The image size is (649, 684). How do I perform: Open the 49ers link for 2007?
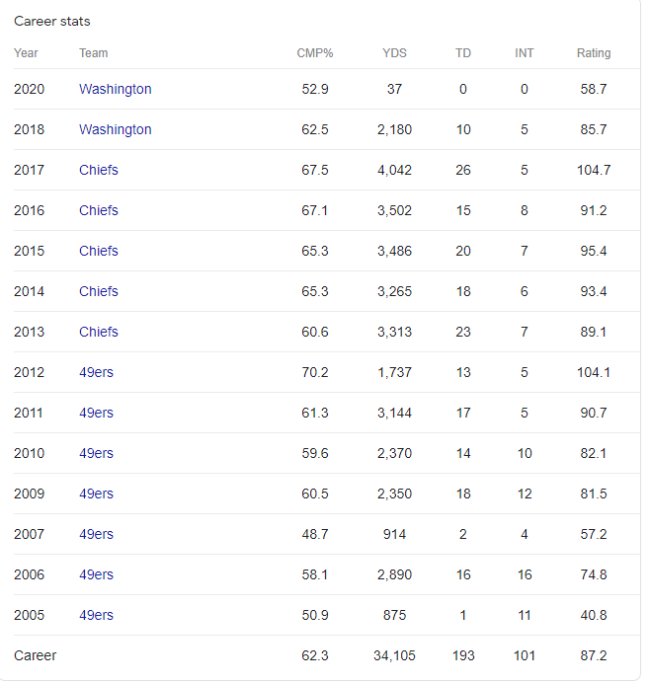pos(96,534)
